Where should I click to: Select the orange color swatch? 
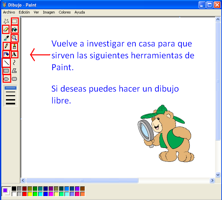tap(83, 194)
